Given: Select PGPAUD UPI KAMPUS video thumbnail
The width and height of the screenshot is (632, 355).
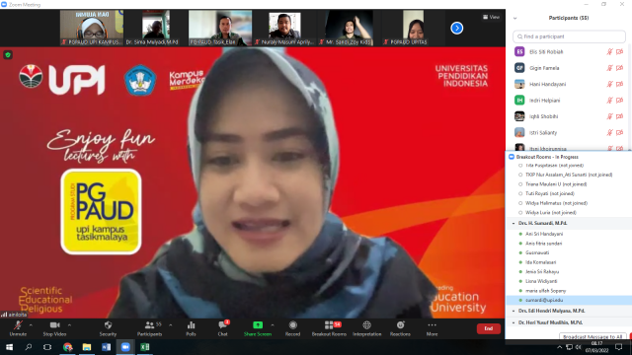Looking at the screenshot, I should tap(92, 28).
